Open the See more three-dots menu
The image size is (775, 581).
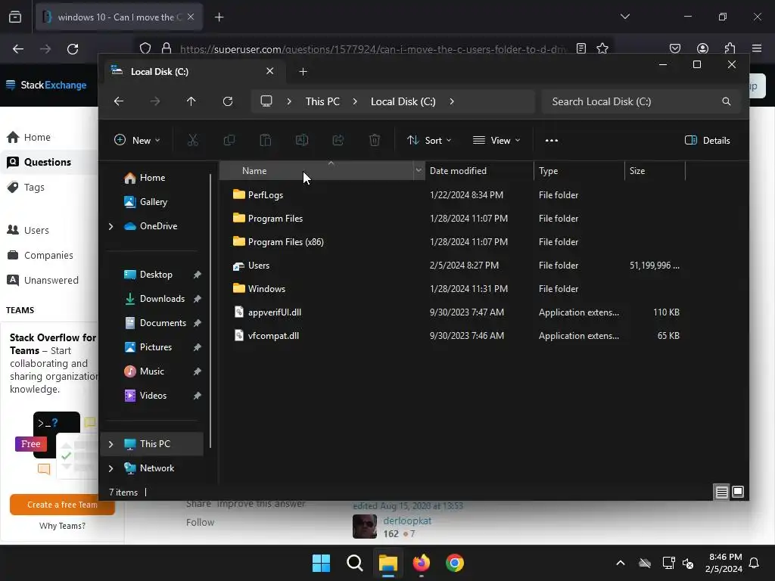552,140
